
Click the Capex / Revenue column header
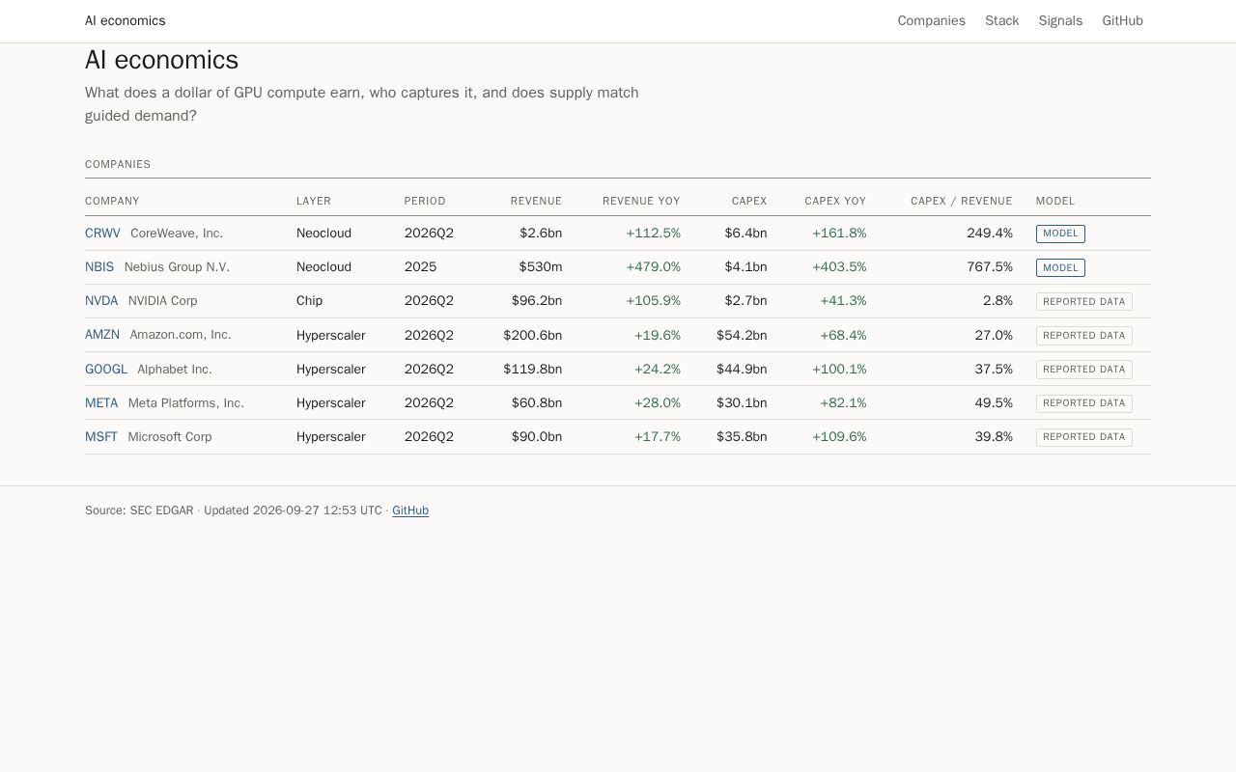961,201
